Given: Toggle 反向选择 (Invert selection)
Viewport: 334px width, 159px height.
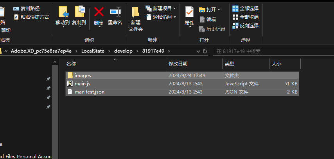Looking at the screenshot, I should pyautogui.click(x=246, y=26).
